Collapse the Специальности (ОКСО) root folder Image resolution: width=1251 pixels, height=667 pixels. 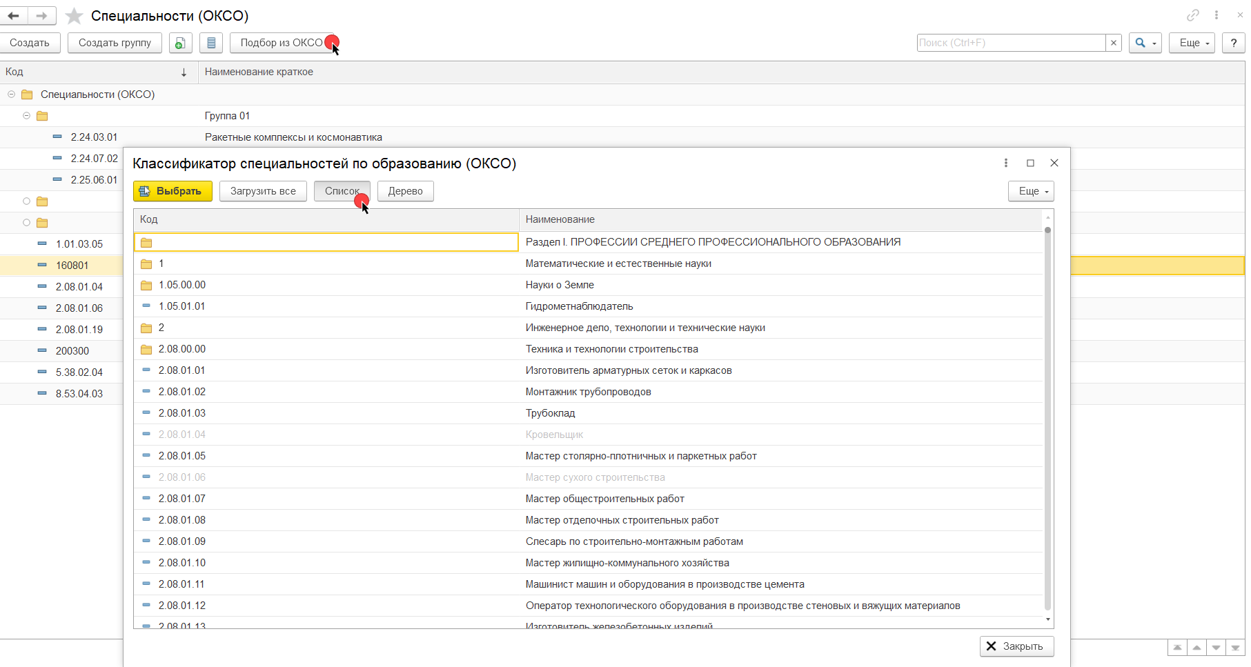12,94
